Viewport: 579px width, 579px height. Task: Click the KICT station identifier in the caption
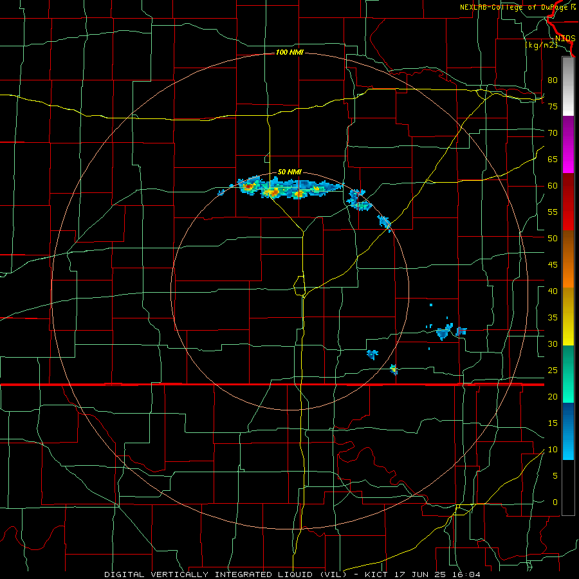point(376,574)
